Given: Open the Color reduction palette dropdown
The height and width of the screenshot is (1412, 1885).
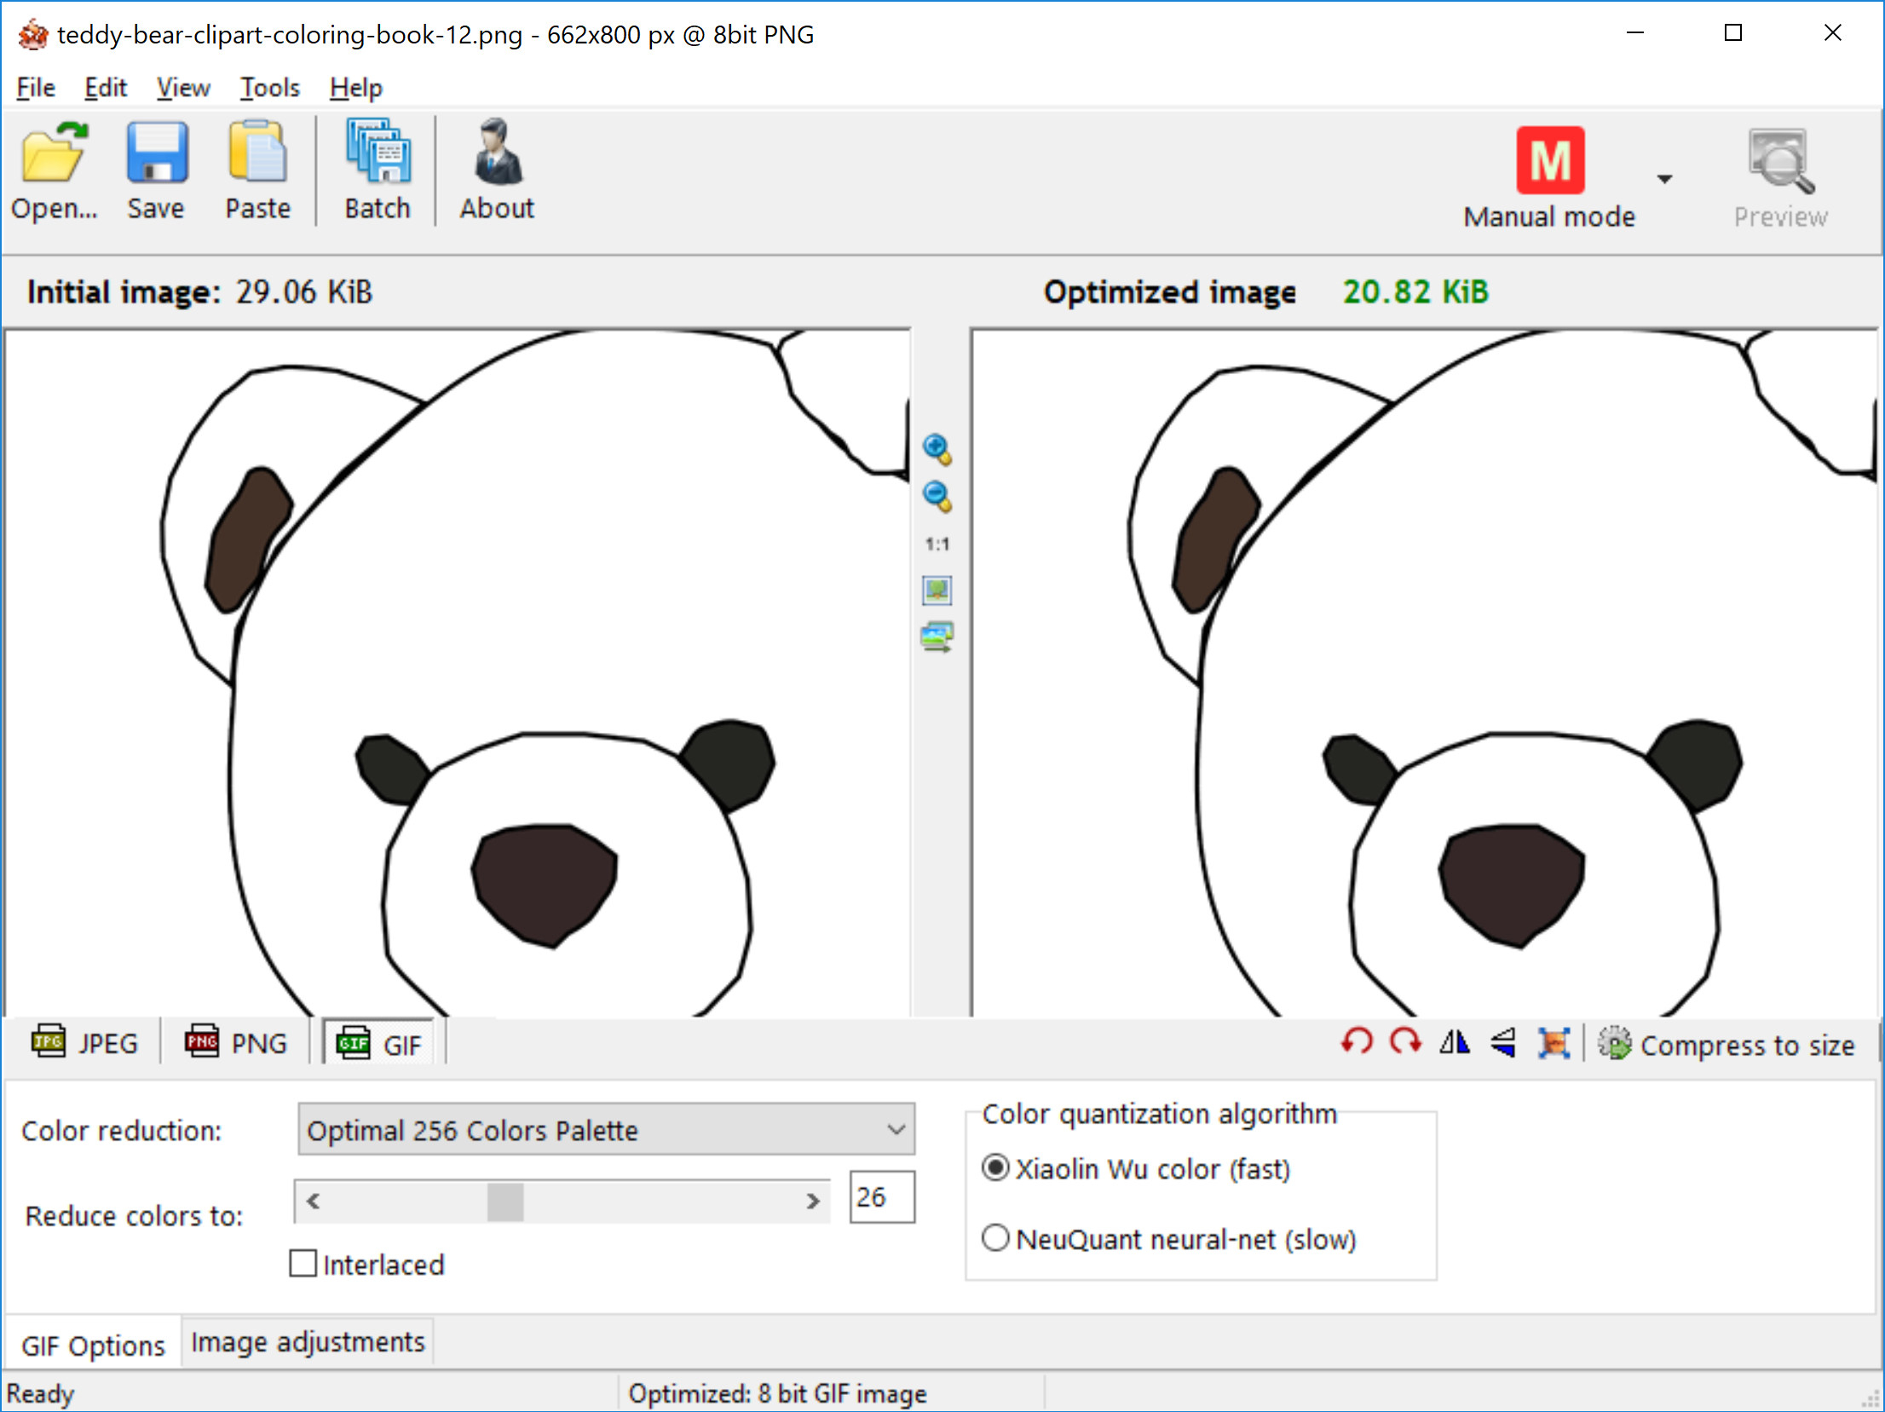Looking at the screenshot, I should coord(606,1130).
